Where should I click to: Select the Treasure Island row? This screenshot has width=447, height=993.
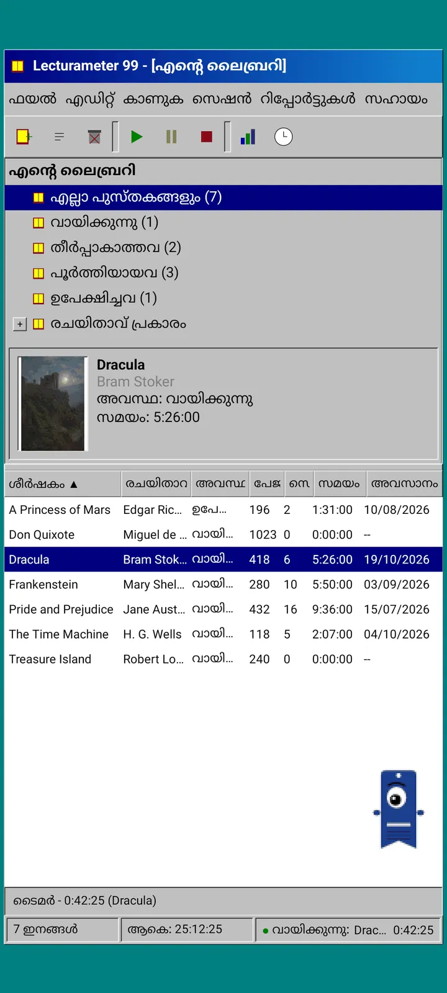pyautogui.click(x=223, y=658)
